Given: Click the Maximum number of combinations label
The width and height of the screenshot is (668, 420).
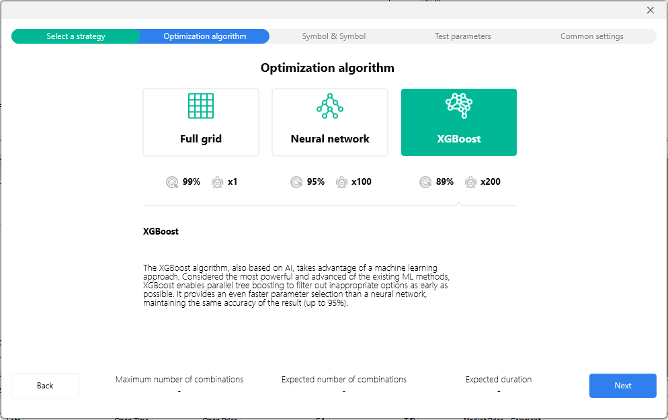Looking at the screenshot, I should click(179, 380).
